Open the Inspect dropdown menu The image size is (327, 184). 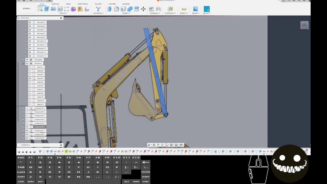tap(184, 13)
